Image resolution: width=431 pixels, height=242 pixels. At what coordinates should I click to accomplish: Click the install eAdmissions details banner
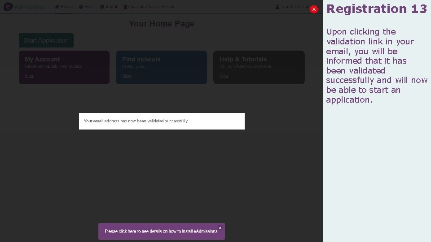[161, 231]
